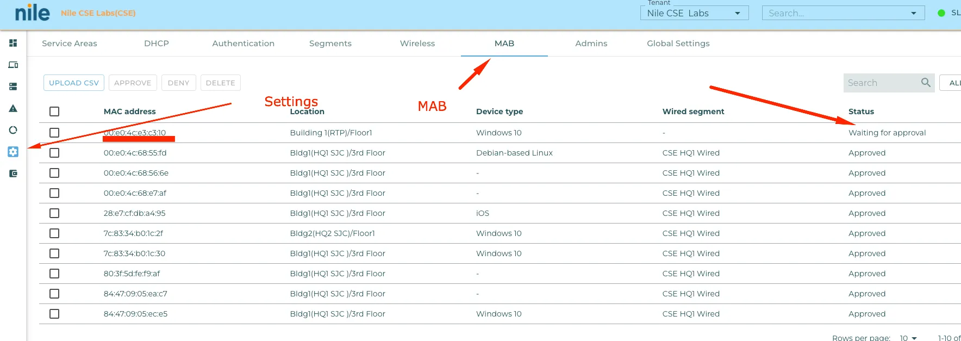
Task: Select checkbox for MAC 80:3f:5d:fe:f9:af
Action: [x=54, y=274]
